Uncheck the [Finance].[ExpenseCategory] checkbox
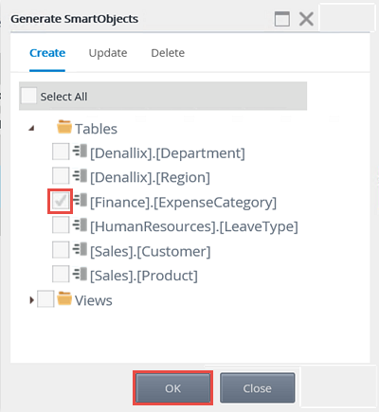The height and width of the screenshot is (412, 379). [61, 201]
